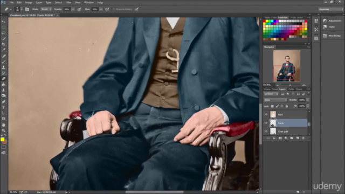Hide the Chair gold layer
This screenshot has width=345, height=194.
point(266,131)
